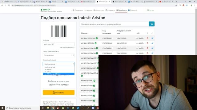Click model name XWSE81283XWWGGIT

(x=89, y=58)
